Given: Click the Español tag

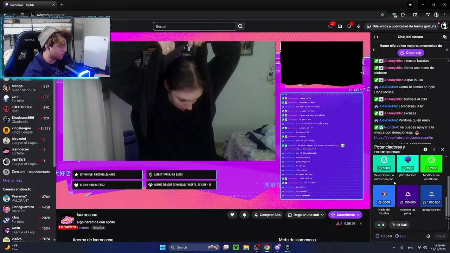Looking at the screenshot, I should point(98,228).
